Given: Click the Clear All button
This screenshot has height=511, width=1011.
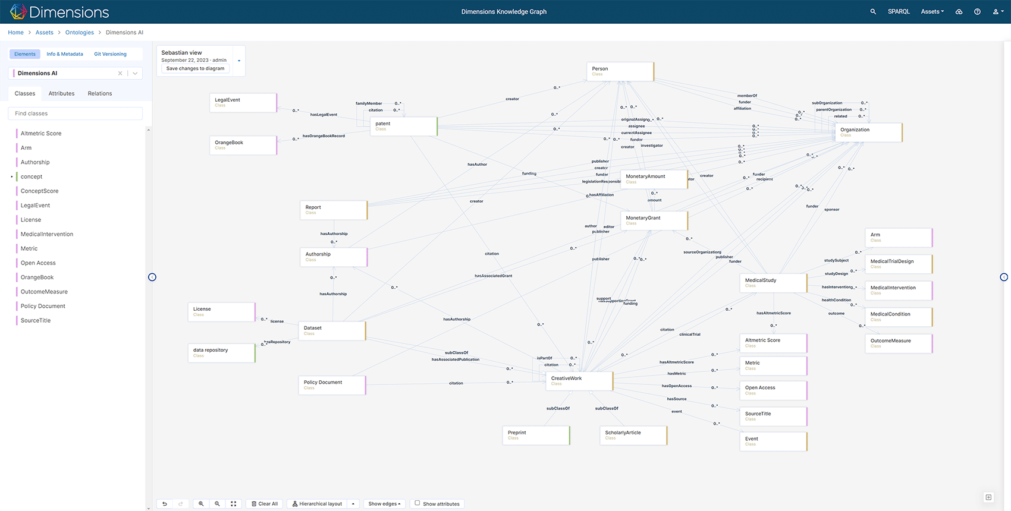Looking at the screenshot, I should coord(265,504).
